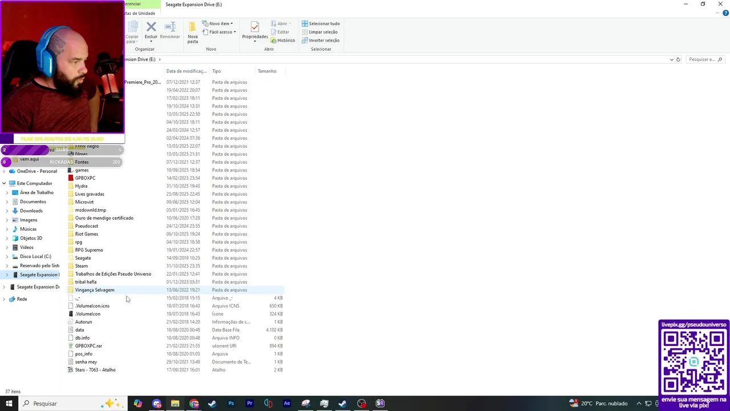Select the RPG Supremo folder
Viewport: 730px width, 411px height.
coord(88,250)
